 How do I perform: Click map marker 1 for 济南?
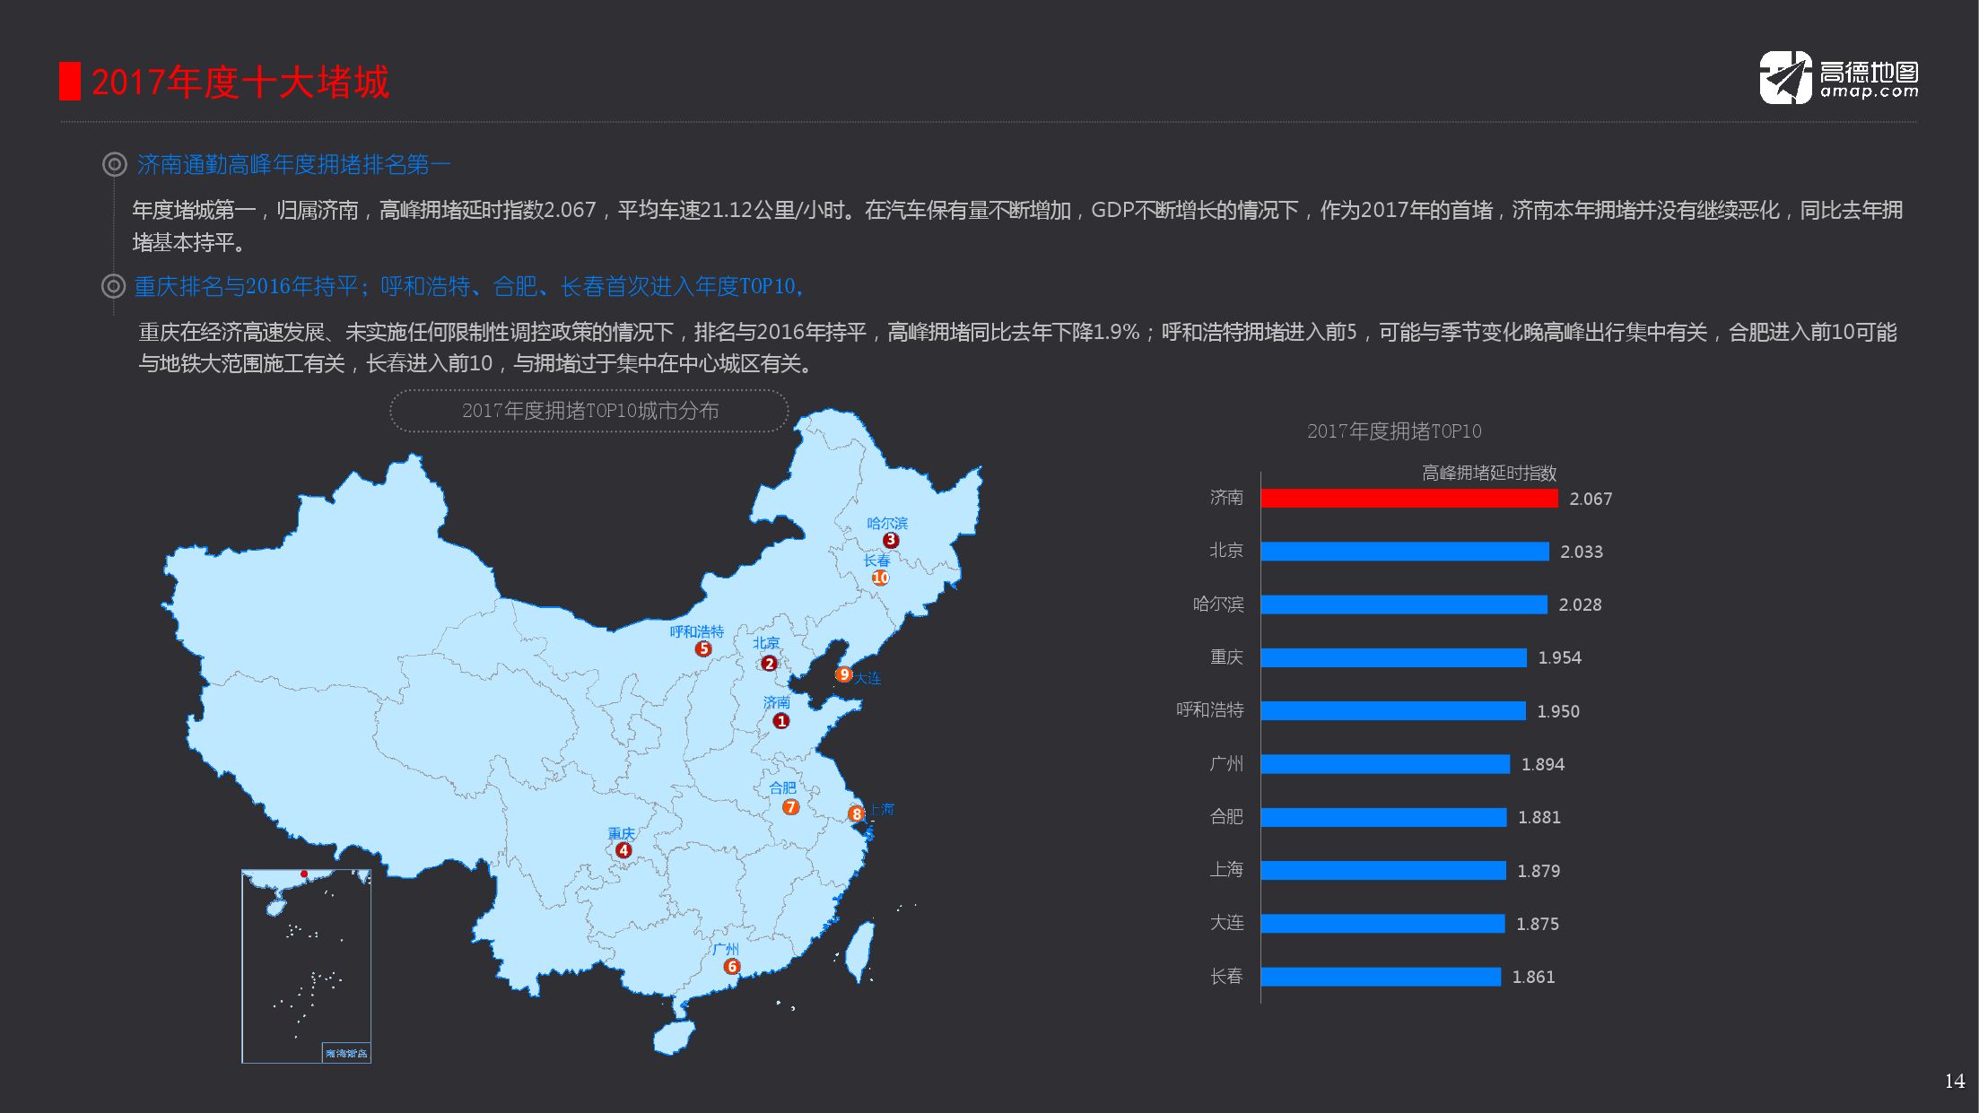tap(781, 721)
